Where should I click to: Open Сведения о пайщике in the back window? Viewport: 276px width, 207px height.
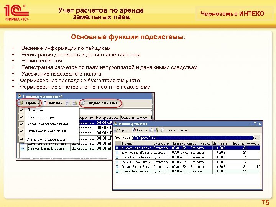[100, 103]
